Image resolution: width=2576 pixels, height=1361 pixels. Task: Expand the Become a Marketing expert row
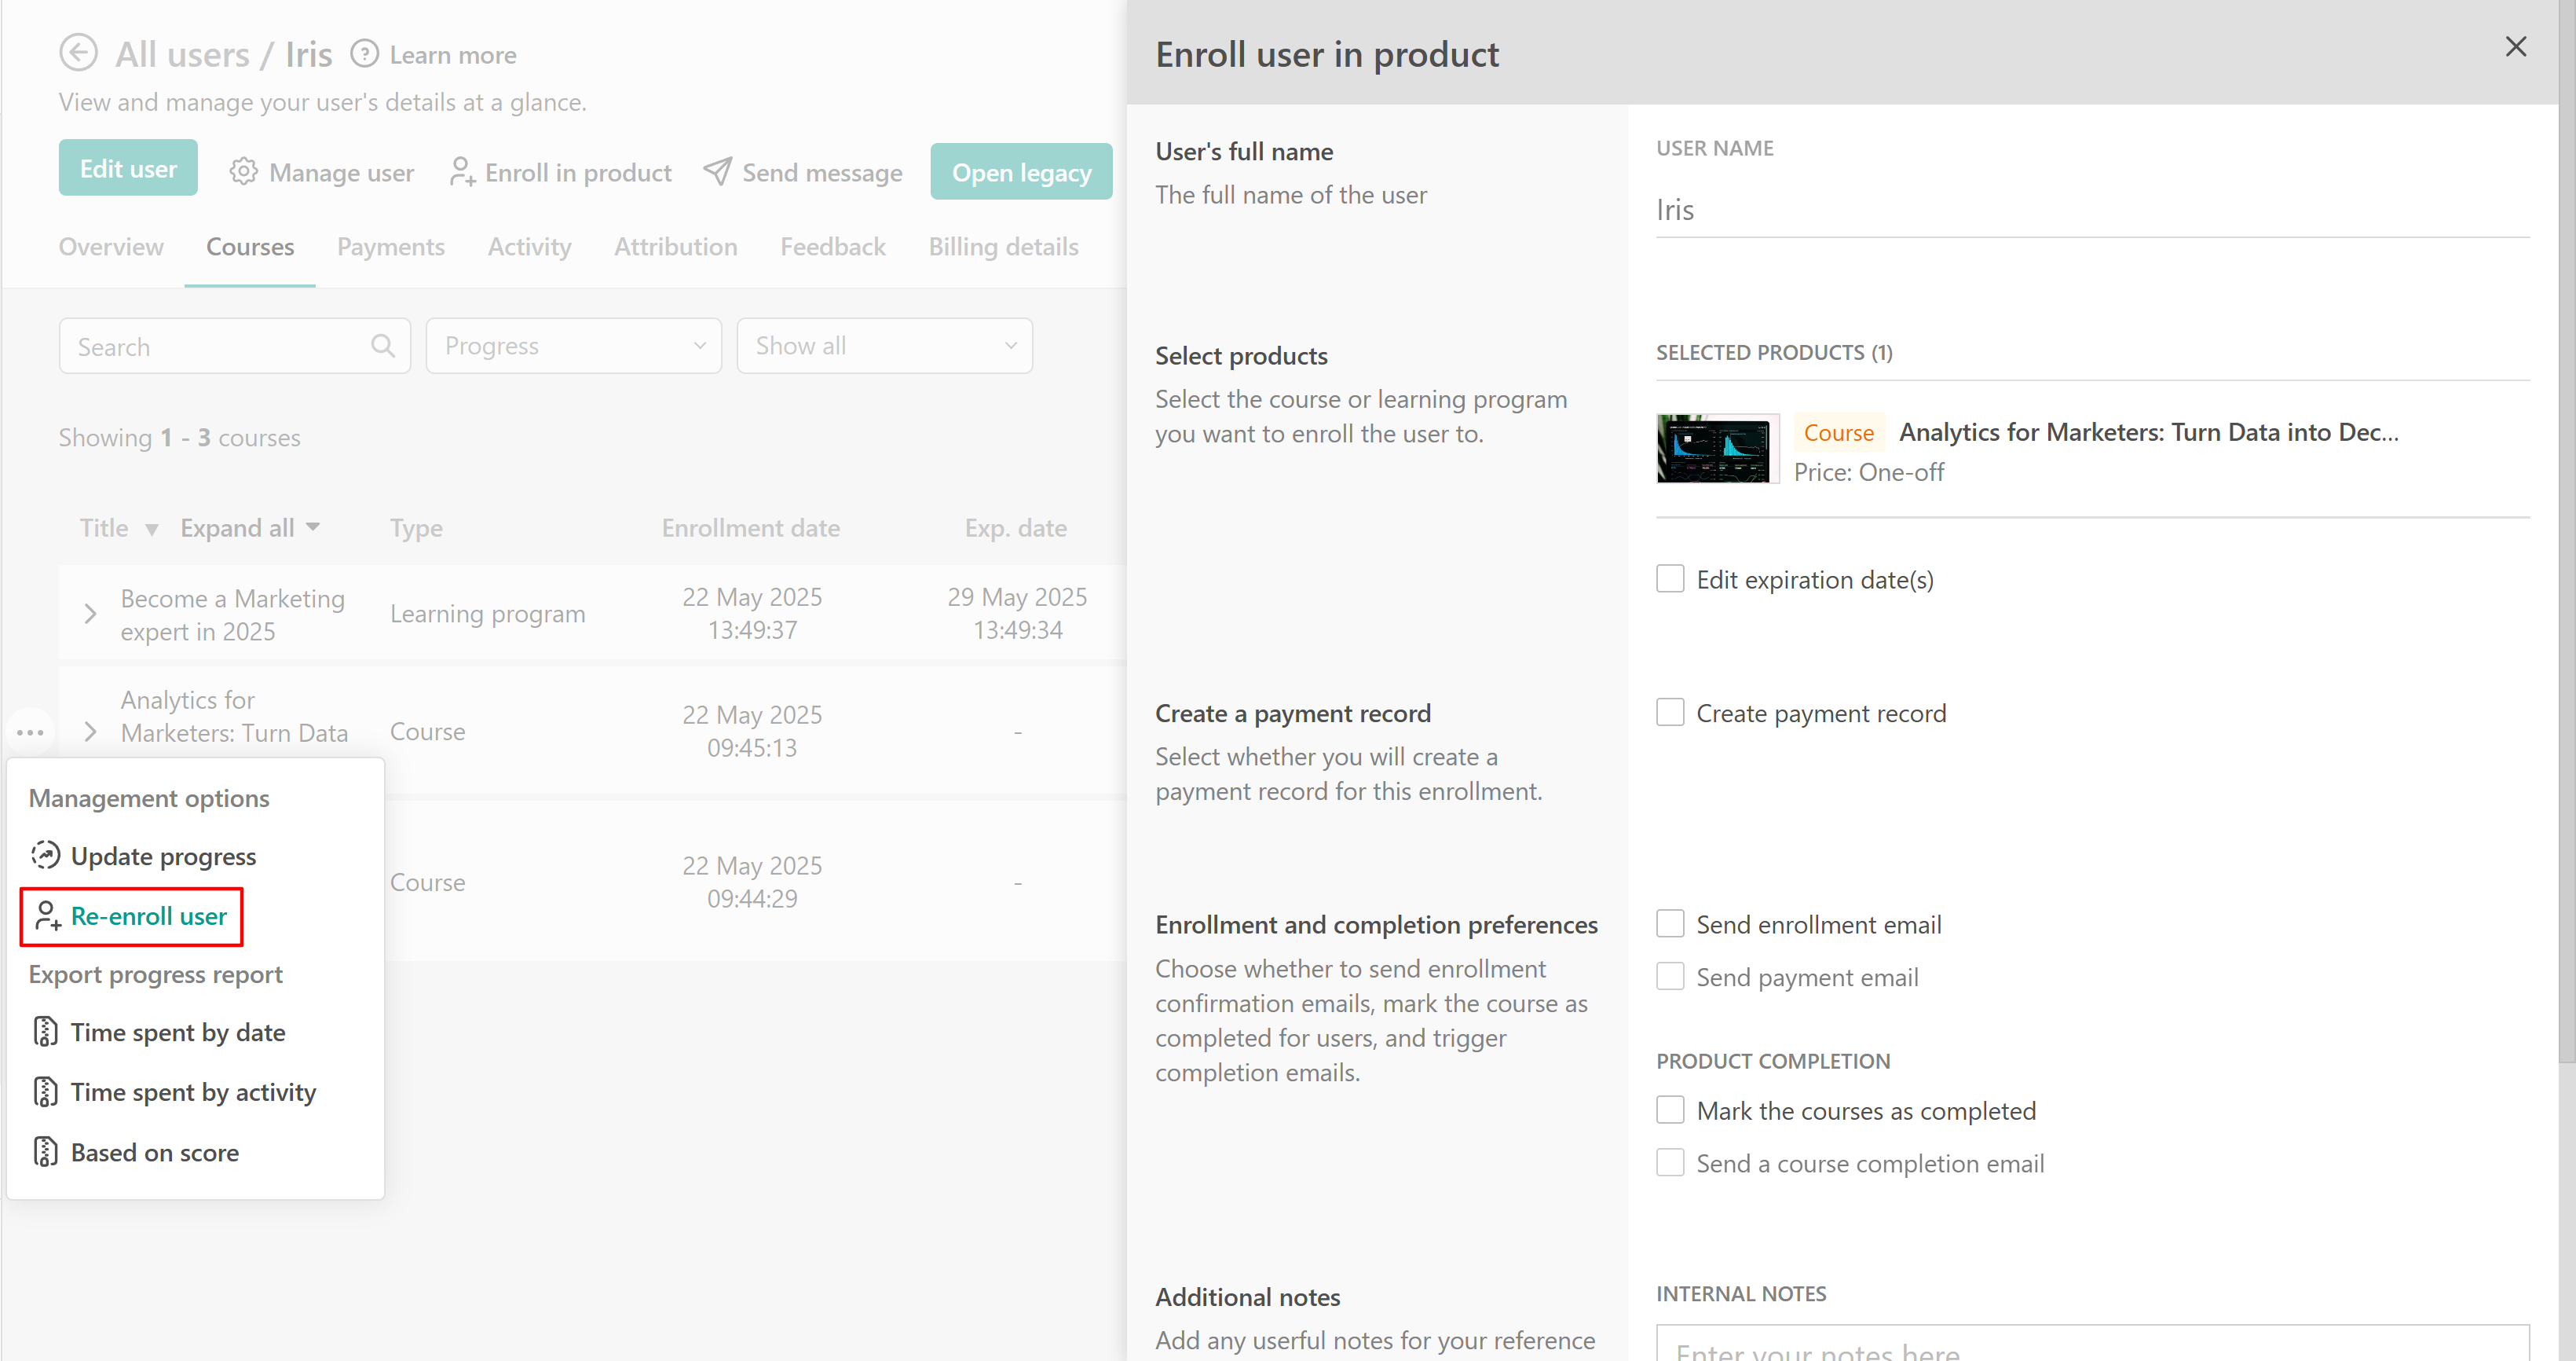click(x=90, y=614)
